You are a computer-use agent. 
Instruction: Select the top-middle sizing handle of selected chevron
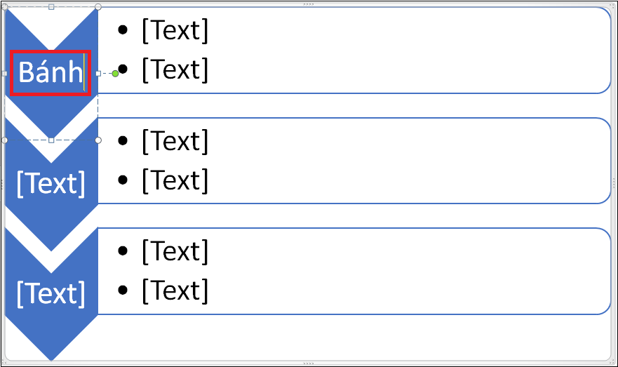pyautogui.click(x=51, y=7)
